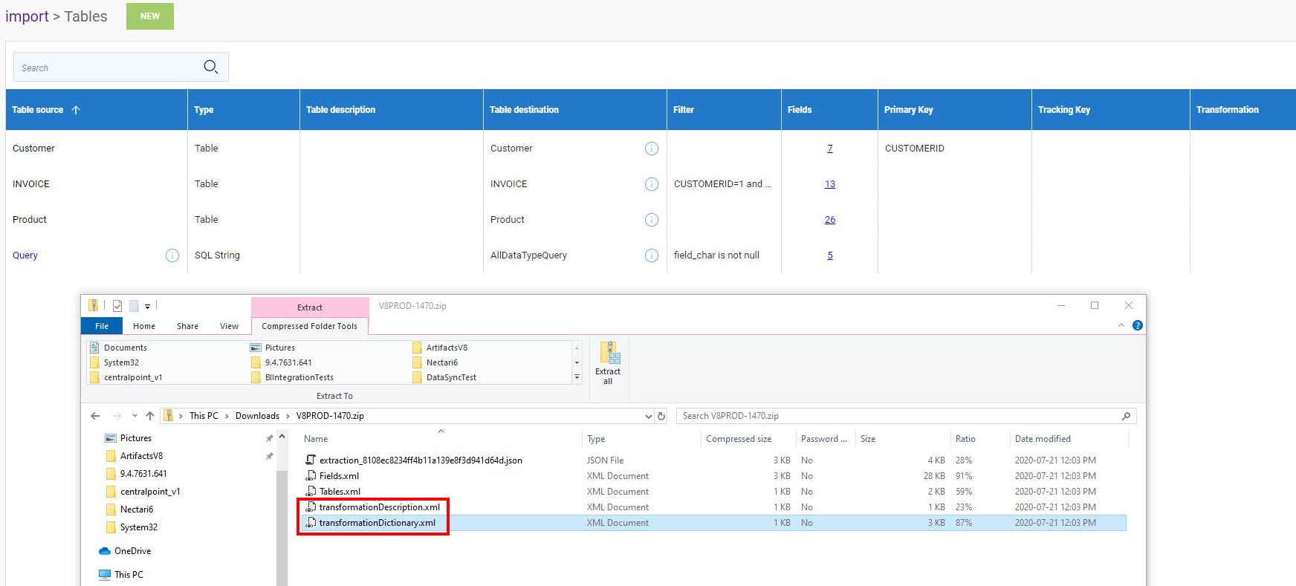Image resolution: width=1296 pixels, height=586 pixels.
Task: Switch to the View ribbon tab
Action: [x=229, y=326]
